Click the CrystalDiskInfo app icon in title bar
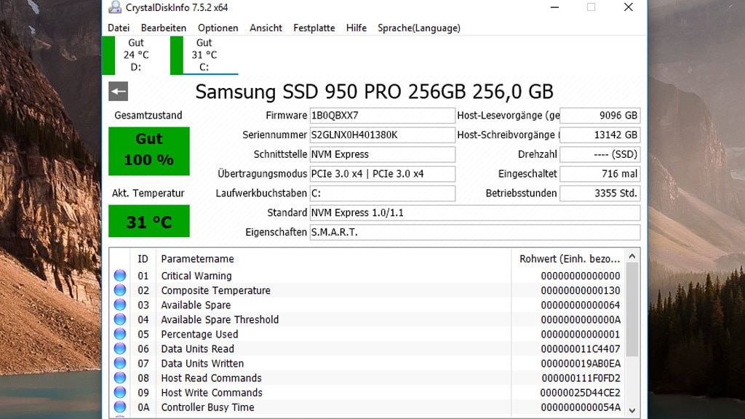The height and width of the screenshot is (419, 745). point(115,7)
